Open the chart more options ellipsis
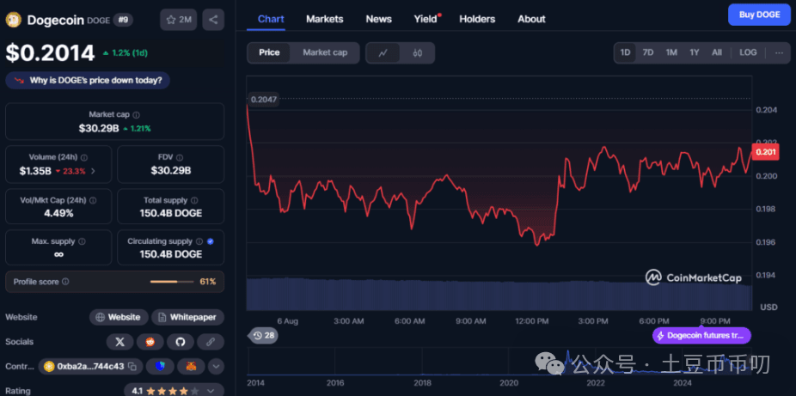 (x=779, y=52)
